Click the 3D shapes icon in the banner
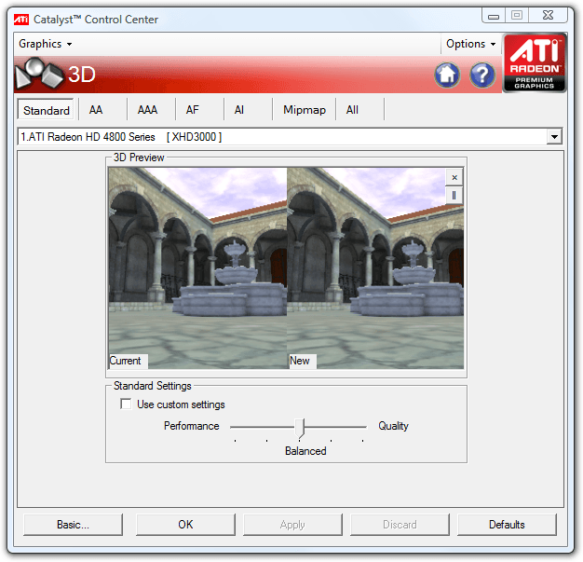This screenshot has height=562, width=583. coord(39,74)
